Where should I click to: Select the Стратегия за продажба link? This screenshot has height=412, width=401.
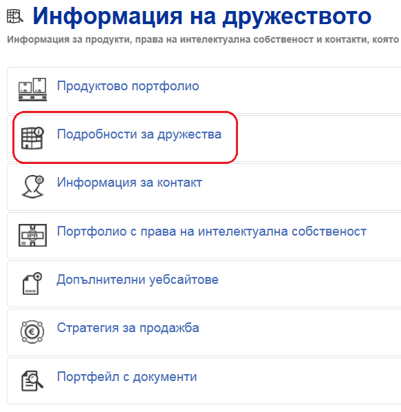pos(128,328)
